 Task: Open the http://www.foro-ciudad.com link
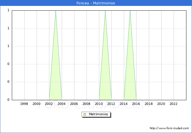pyautogui.click(x=169, y=128)
